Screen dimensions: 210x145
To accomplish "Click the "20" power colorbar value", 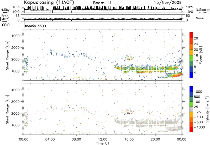I will pos(196,50).
